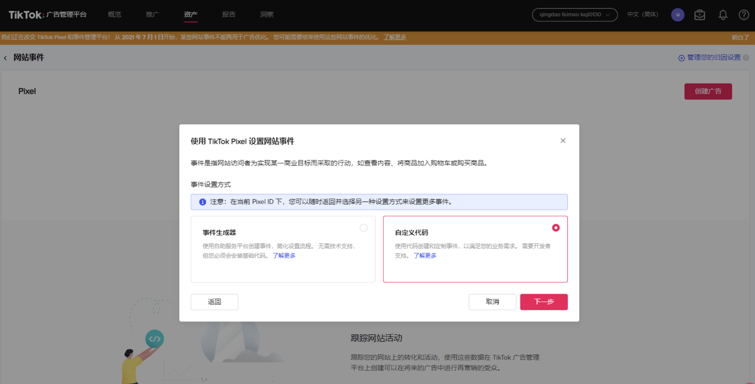Click the Pixel section heading
The height and width of the screenshot is (384, 755).
(x=27, y=91)
